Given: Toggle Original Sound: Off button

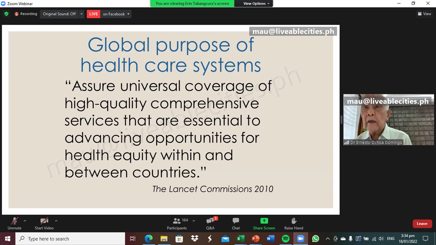Looking at the screenshot, I should (x=59, y=14).
